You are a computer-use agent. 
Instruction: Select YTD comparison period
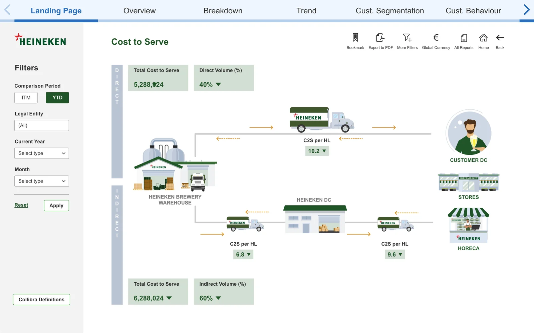pos(57,98)
